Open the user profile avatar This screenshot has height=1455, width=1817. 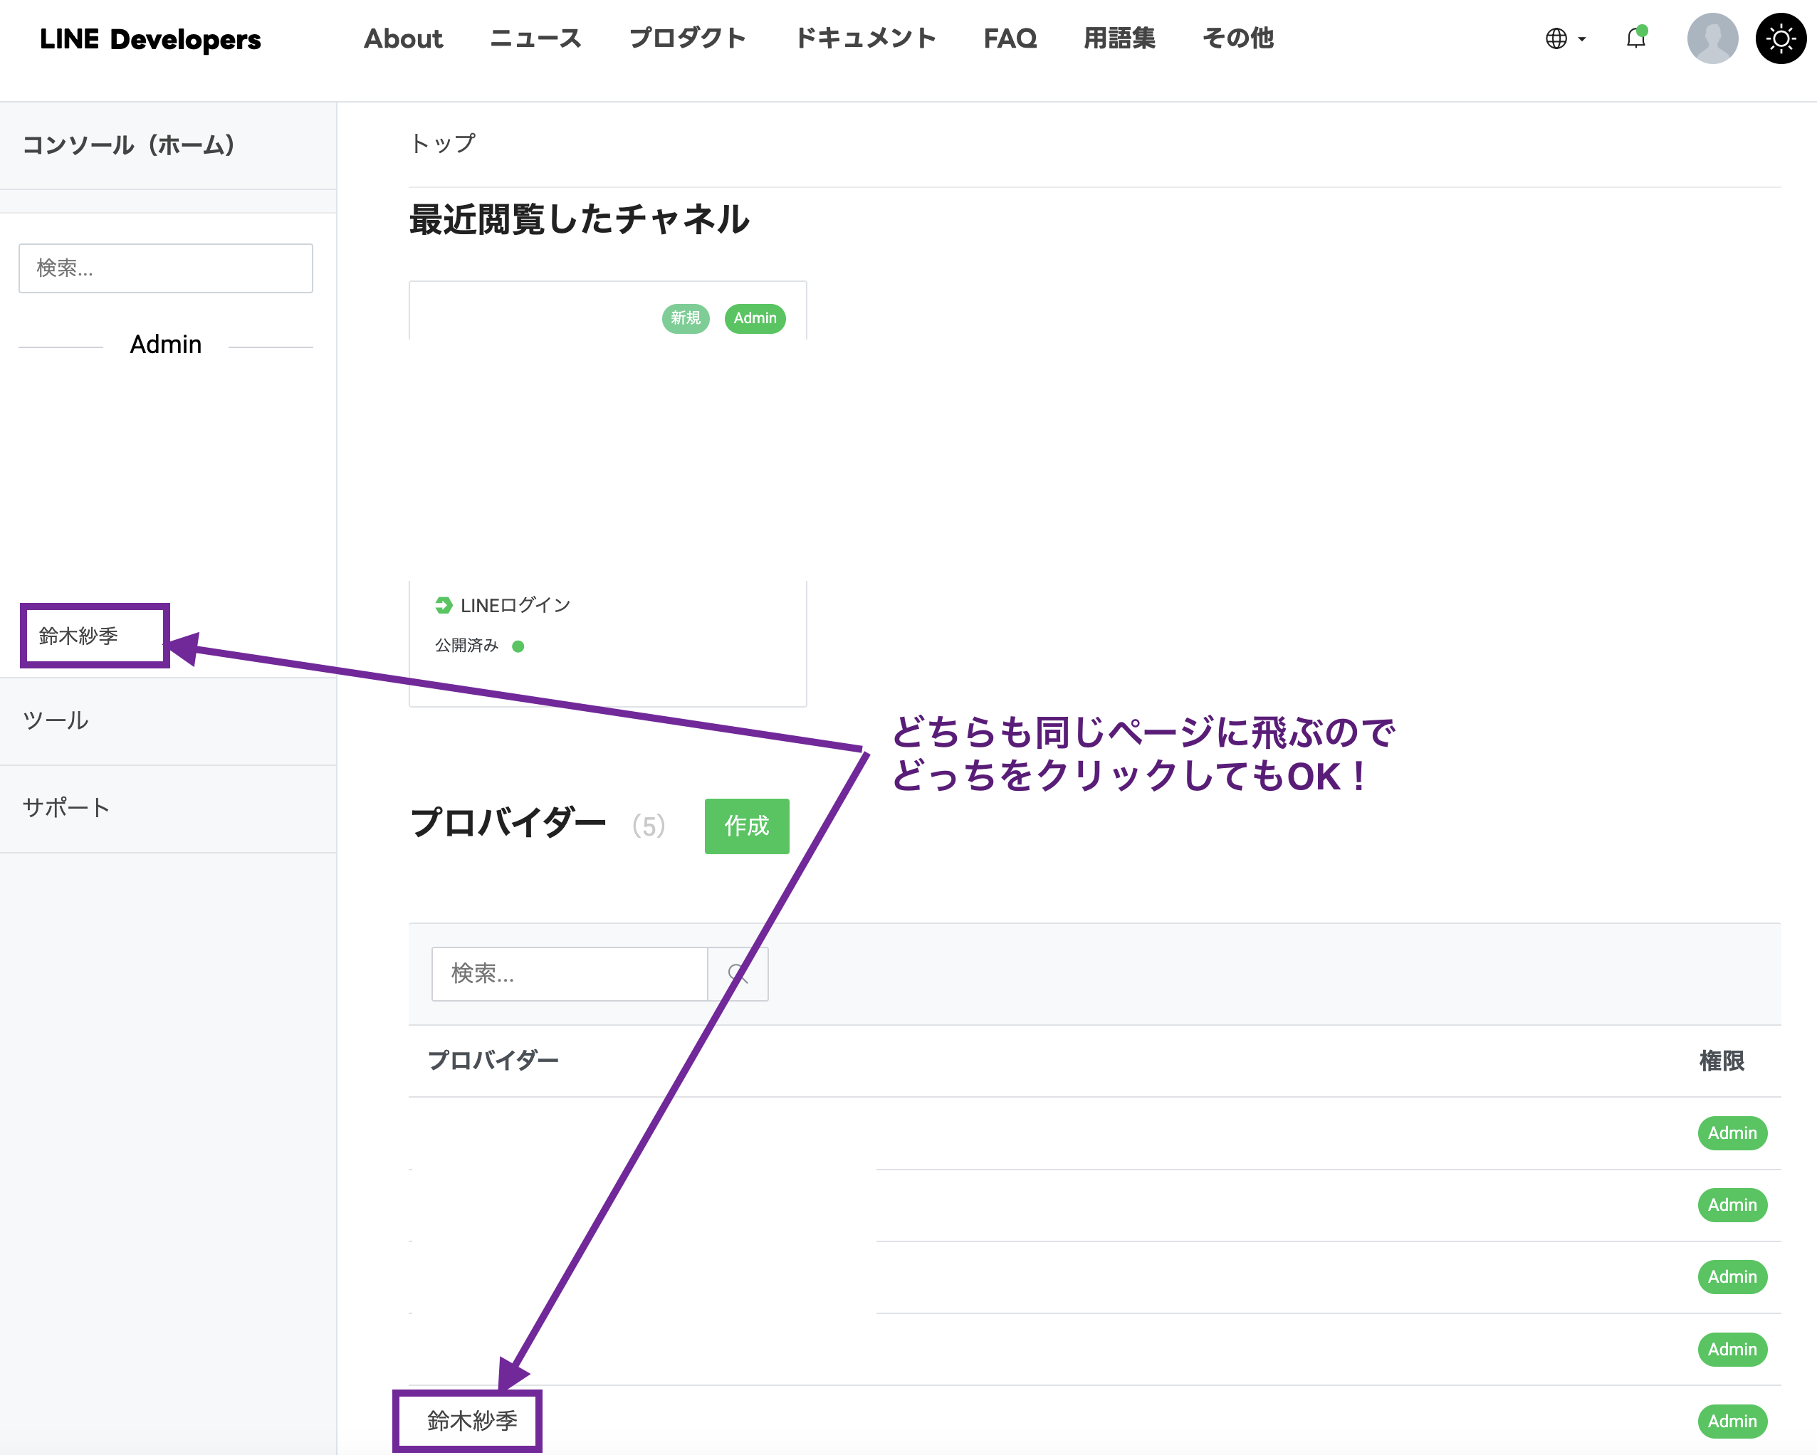coord(1712,38)
